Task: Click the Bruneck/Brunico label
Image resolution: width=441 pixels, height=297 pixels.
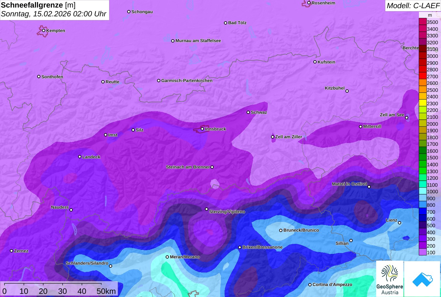Action: [x=301, y=230]
